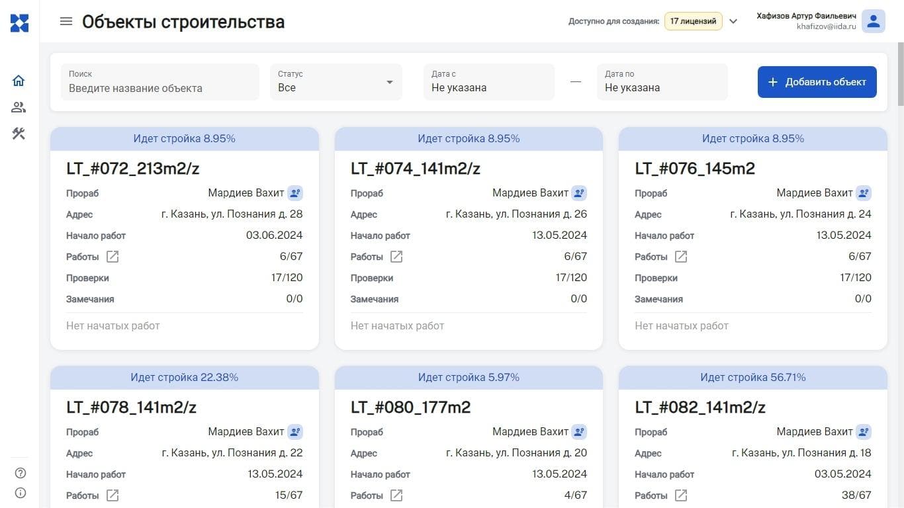Expand the available licenses chevron

pos(733,21)
